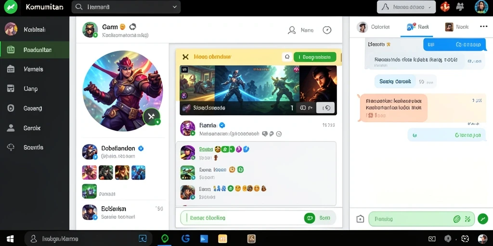Click the dark control button in banner footer

pos(306,108)
